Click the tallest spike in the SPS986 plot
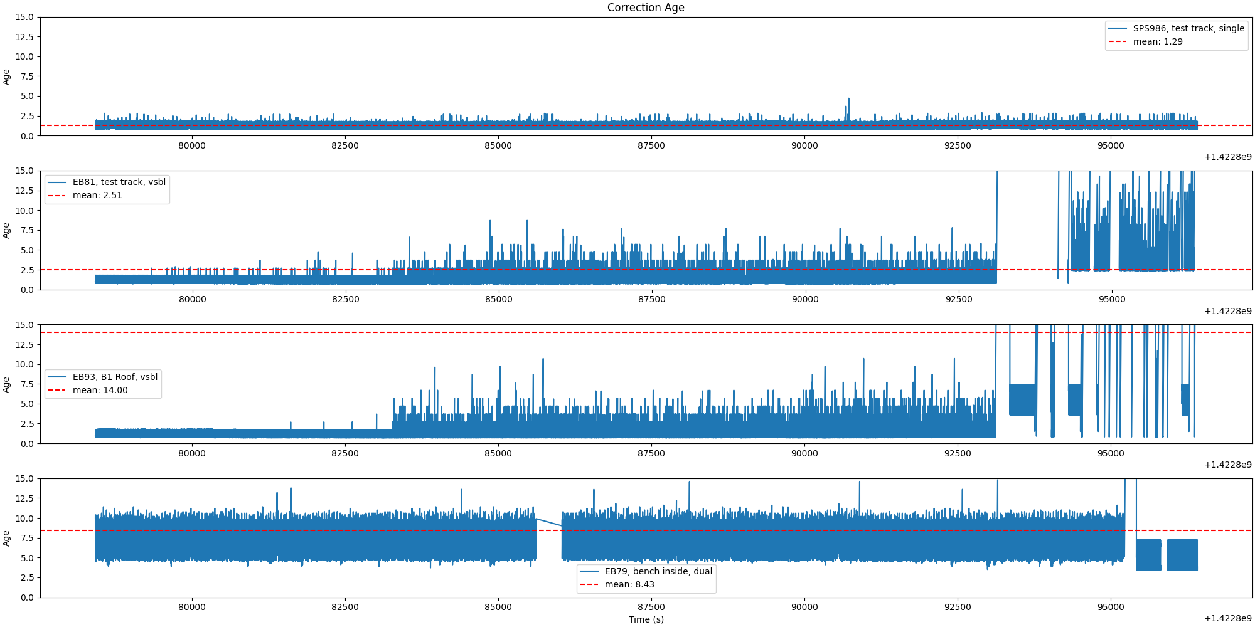The image size is (1255, 627). point(848,99)
